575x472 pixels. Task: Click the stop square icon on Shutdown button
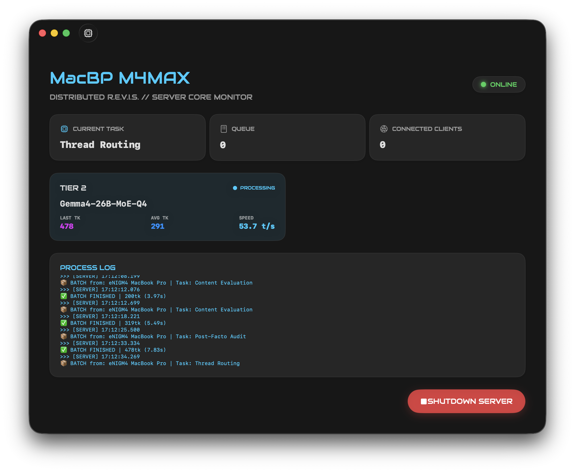click(424, 401)
